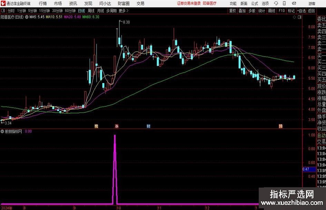This screenshot has height=210, width=326.
Task: Open customer service headset icon
Action: point(276,3)
